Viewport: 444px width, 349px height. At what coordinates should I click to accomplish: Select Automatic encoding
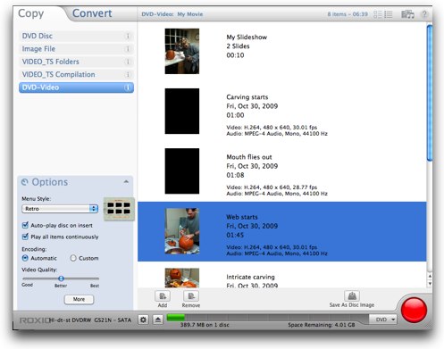(25, 258)
